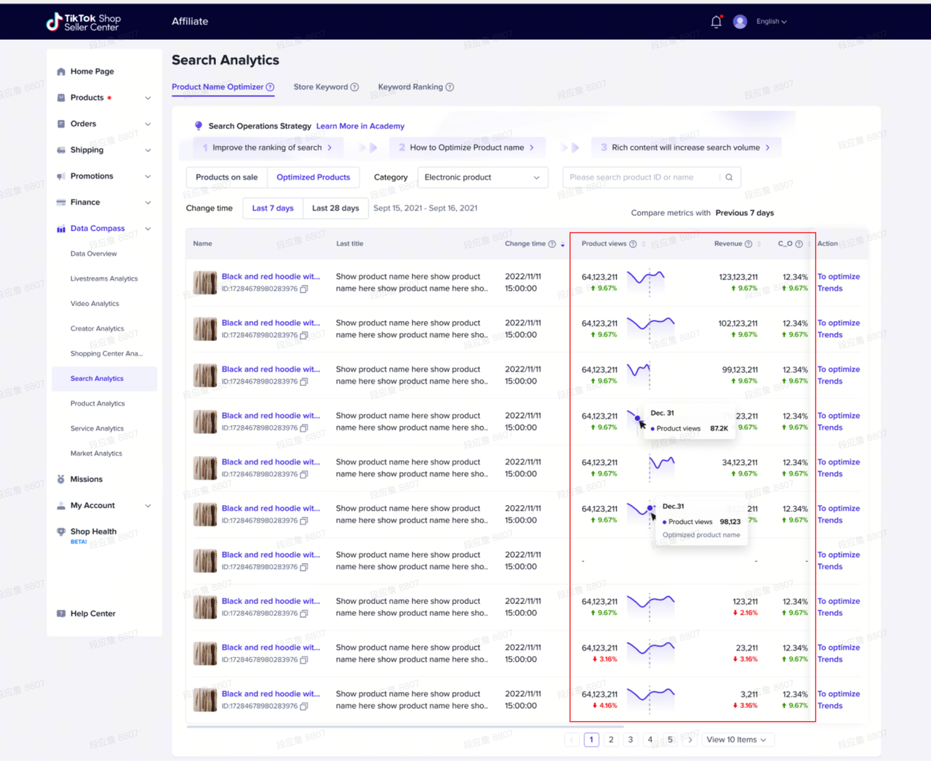Viewport: 931px width, 761px height.
Task: Click the search magnifier icon
Action: 729,177
